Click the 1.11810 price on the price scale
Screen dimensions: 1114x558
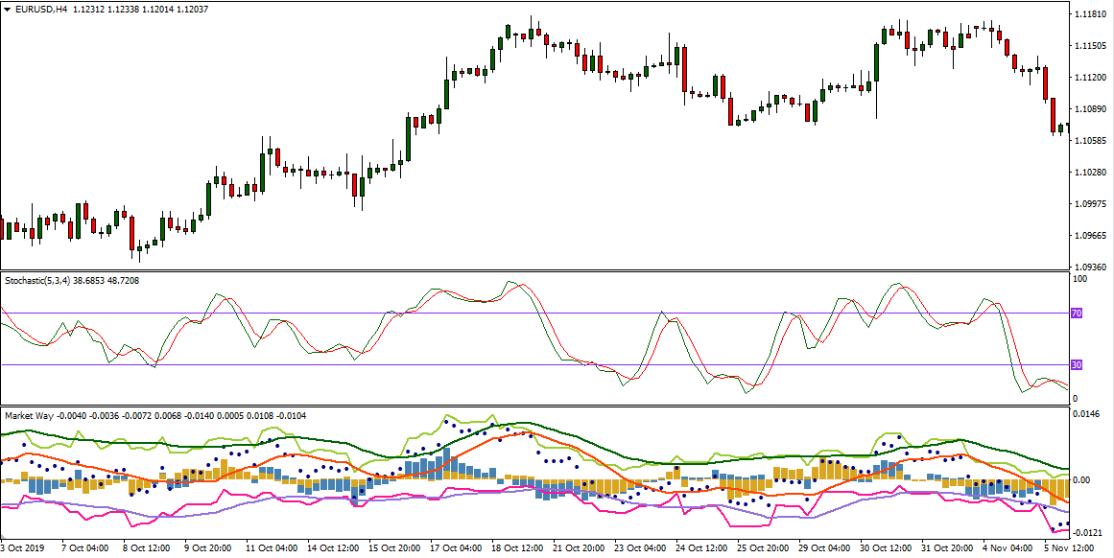tap(1092, 13)
